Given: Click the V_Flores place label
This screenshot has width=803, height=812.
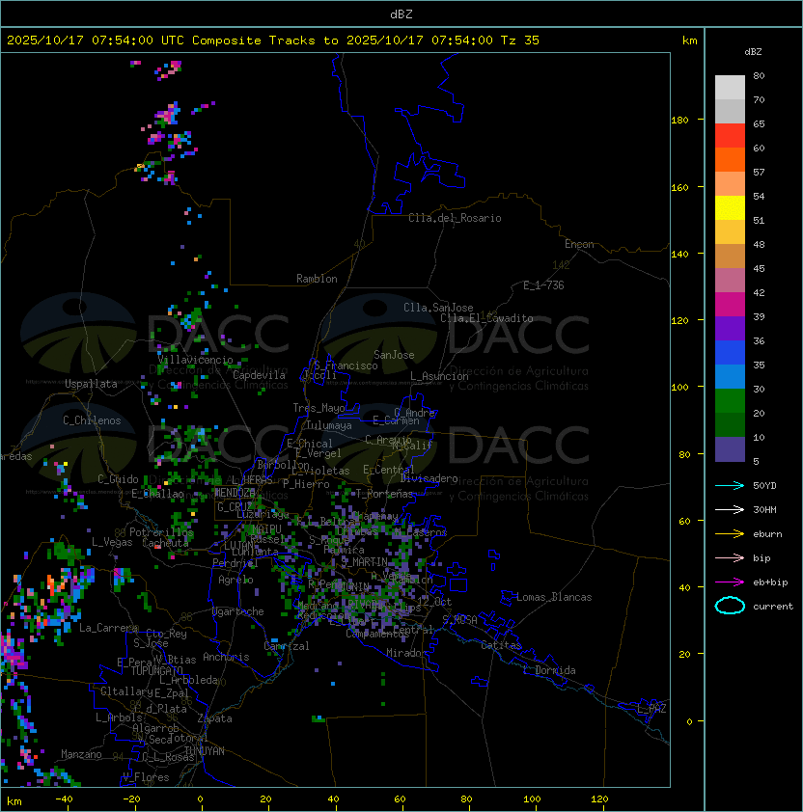Looking at the screenshot, I should point(146,777).
